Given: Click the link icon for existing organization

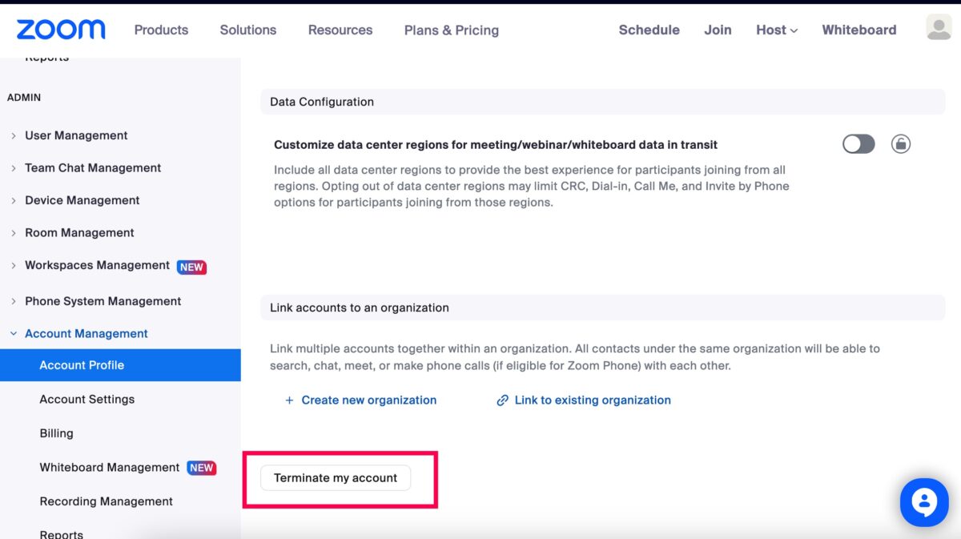Looking at the screenshot, I should point(503,400).
